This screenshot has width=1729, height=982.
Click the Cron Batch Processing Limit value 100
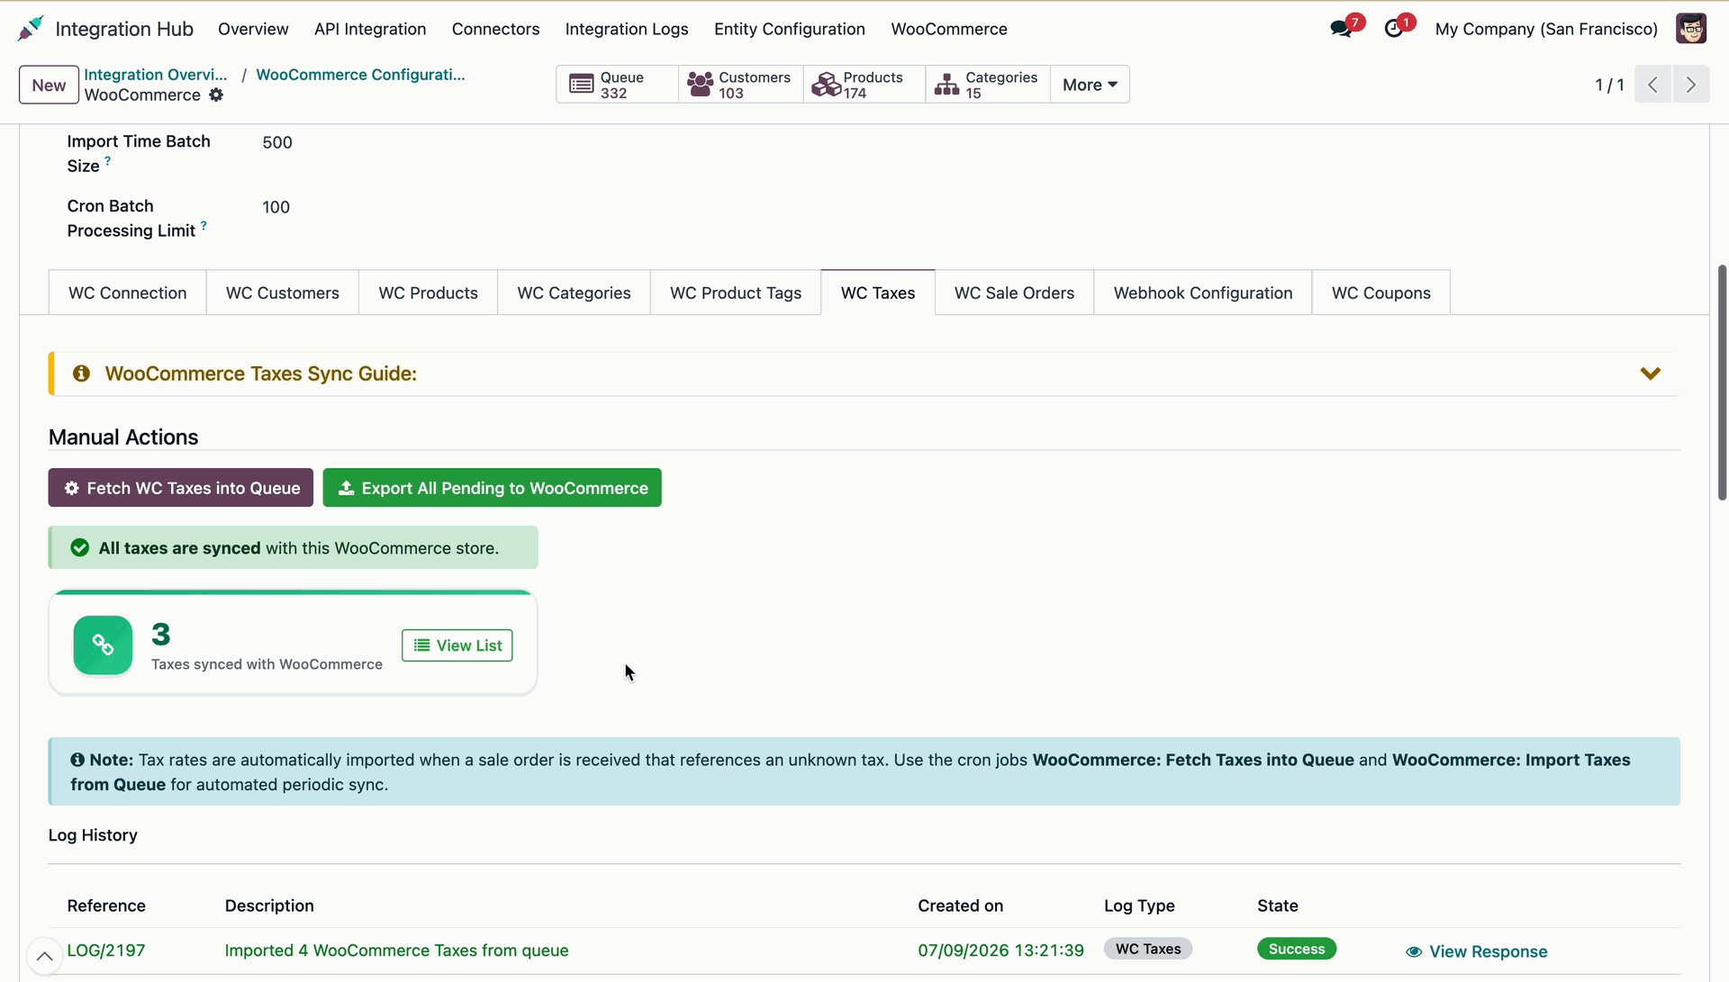click(276, 207)
